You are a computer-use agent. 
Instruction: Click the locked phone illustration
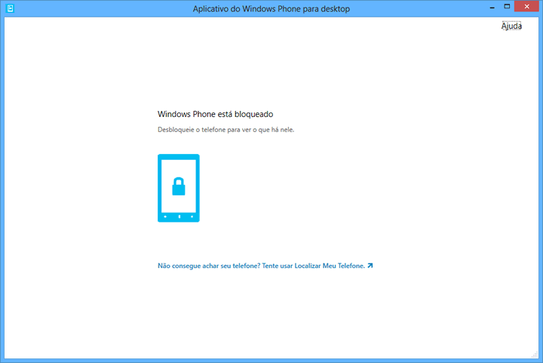pyautogui.click(x=179, y=188)
